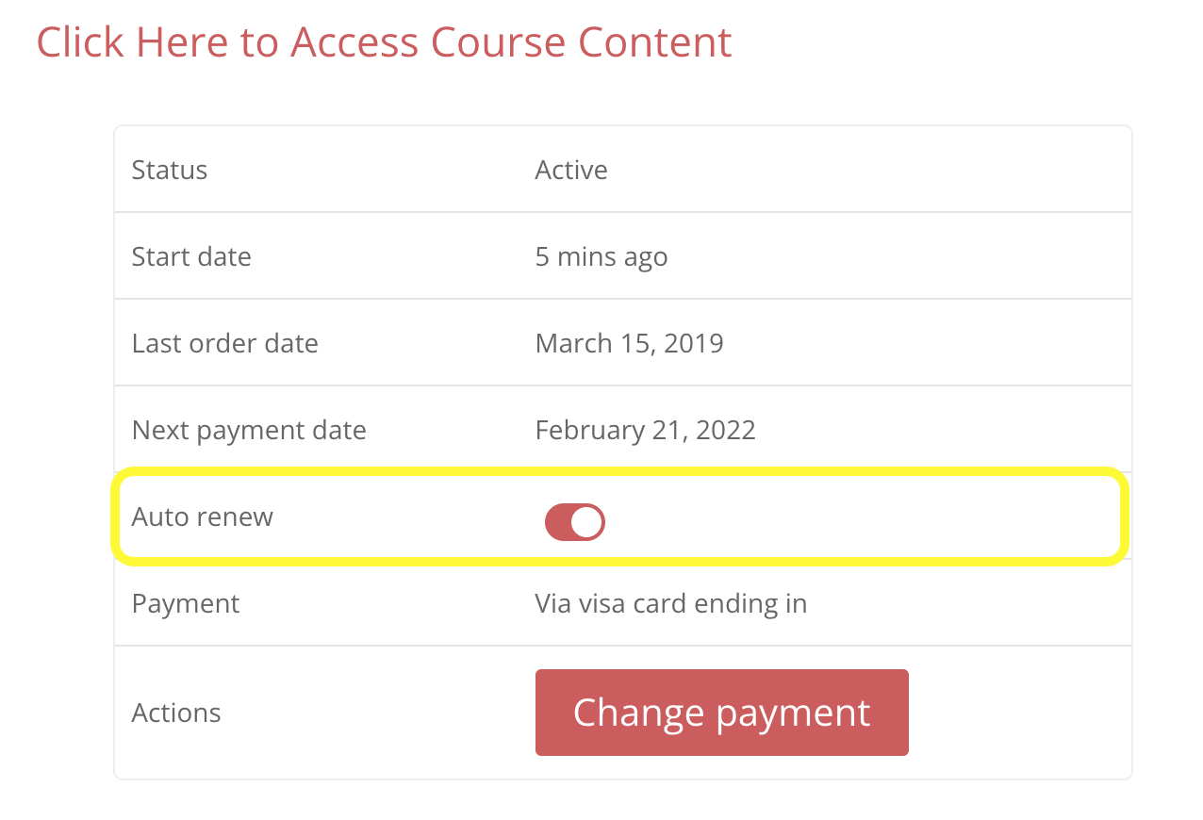Select the Payment row label
This screenshot has width=1203, height=820.
point(186,603)
